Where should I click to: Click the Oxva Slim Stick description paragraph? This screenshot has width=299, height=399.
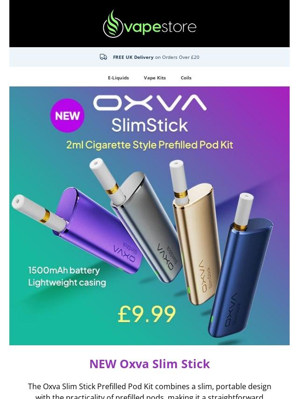pos(149,391)
